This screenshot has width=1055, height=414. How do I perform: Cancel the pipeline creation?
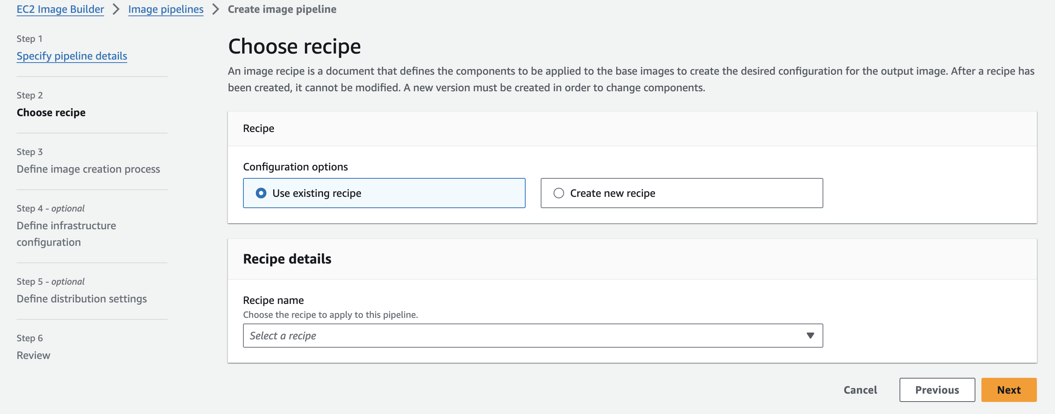(x=860, y=390)
